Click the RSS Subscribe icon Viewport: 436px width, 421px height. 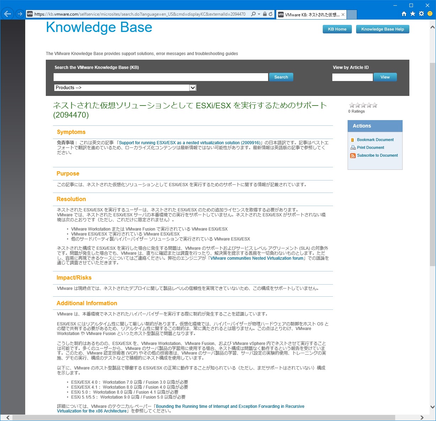[353, 156]
